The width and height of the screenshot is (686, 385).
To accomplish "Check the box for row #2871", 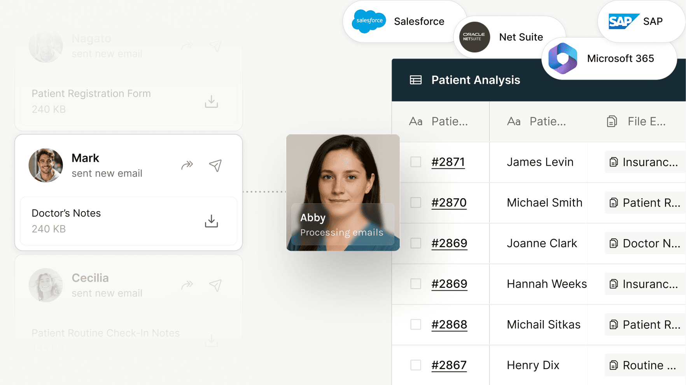I will [x=416, y=162].
